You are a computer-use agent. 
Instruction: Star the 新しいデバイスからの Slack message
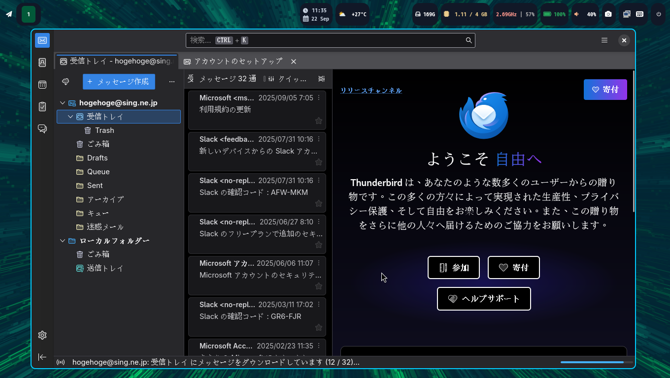(319, 162)
